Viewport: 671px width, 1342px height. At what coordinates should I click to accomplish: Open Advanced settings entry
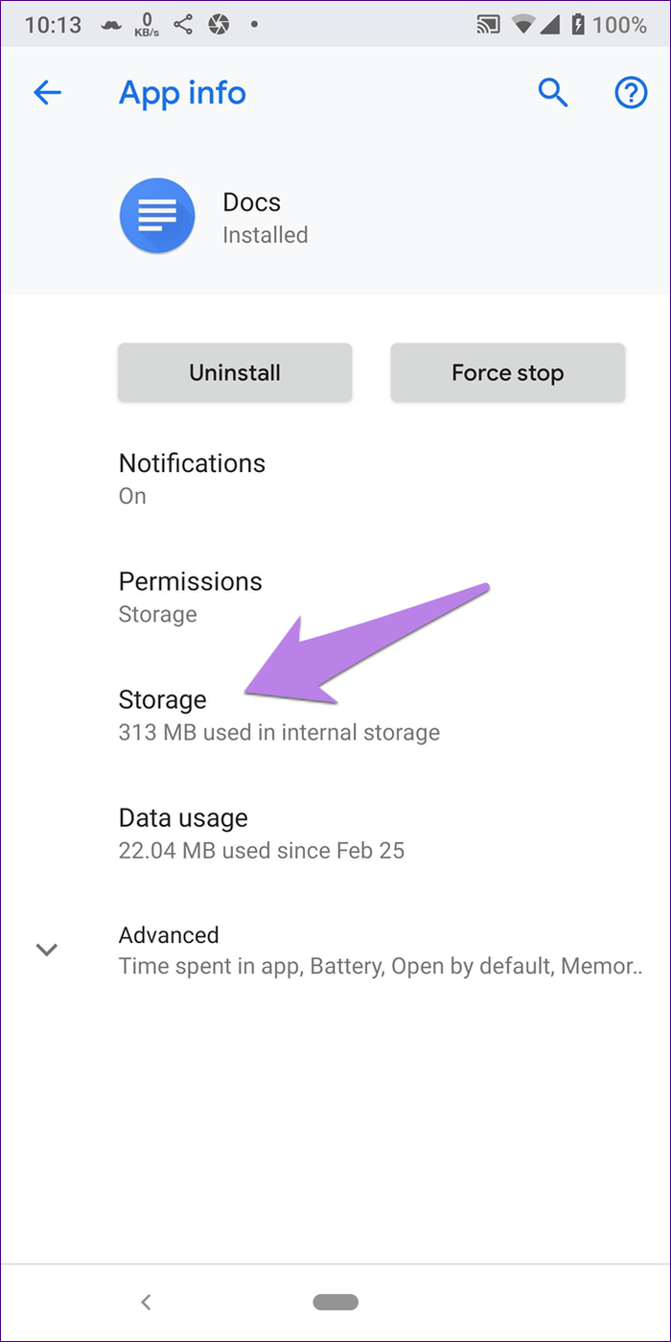pos(381,950)
